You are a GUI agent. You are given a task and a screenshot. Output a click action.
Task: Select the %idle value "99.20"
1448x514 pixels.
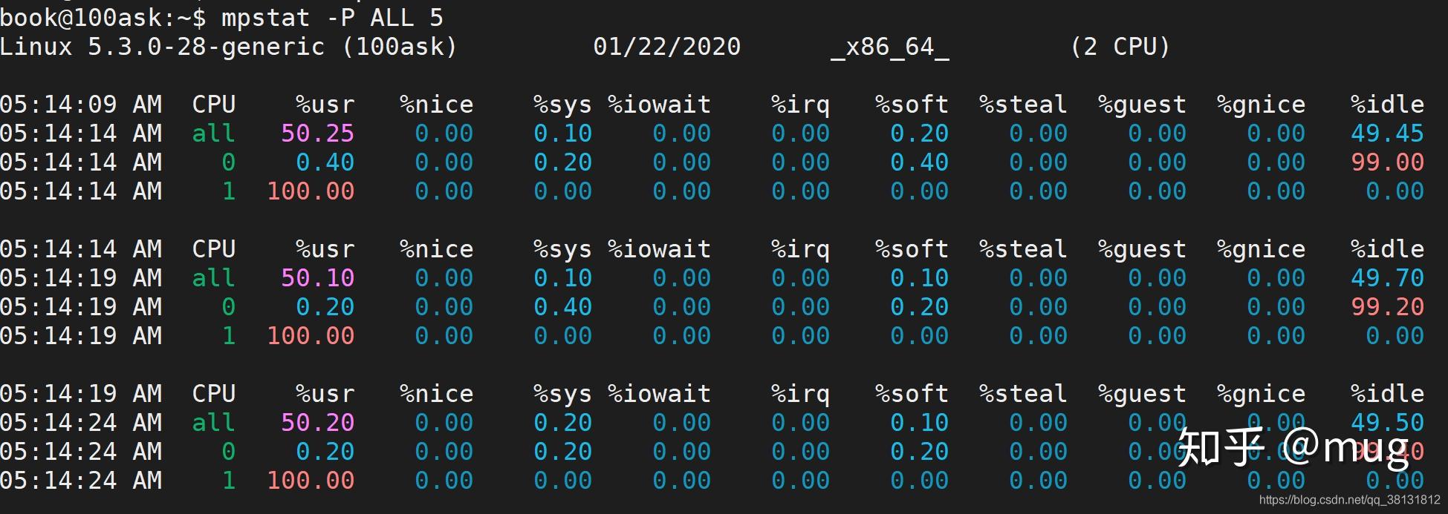click(x=1388, y=307)
